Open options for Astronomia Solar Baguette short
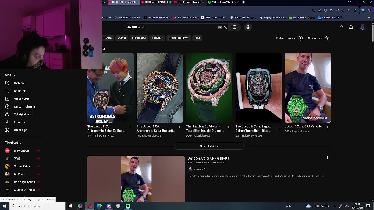 click(x=179, y=128)
